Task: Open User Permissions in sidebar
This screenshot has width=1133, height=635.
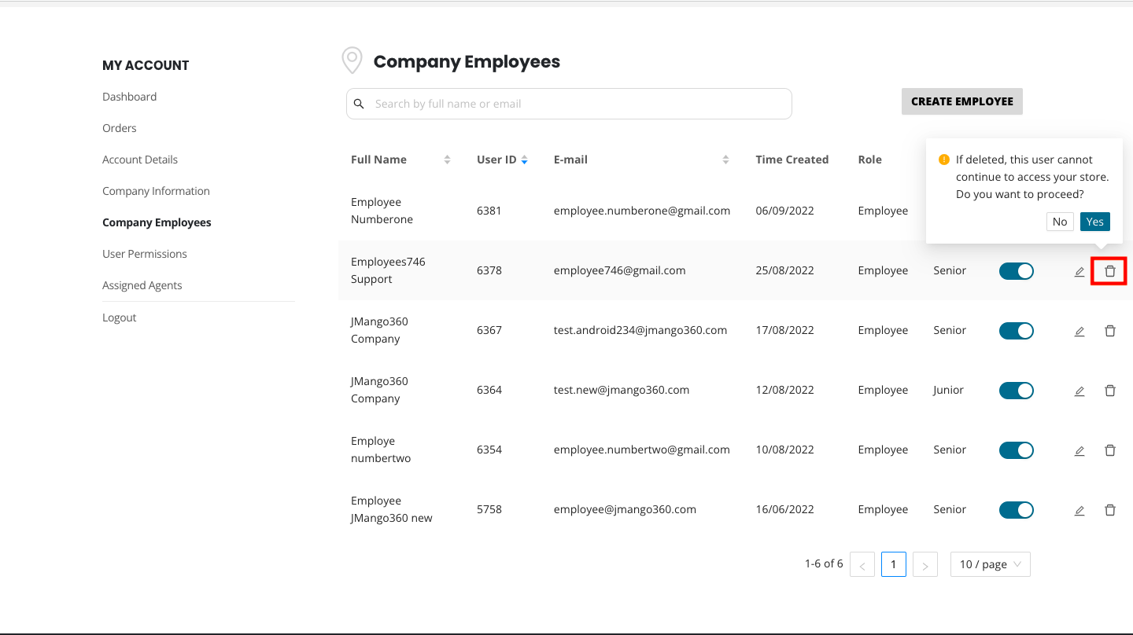Action: 145,254
